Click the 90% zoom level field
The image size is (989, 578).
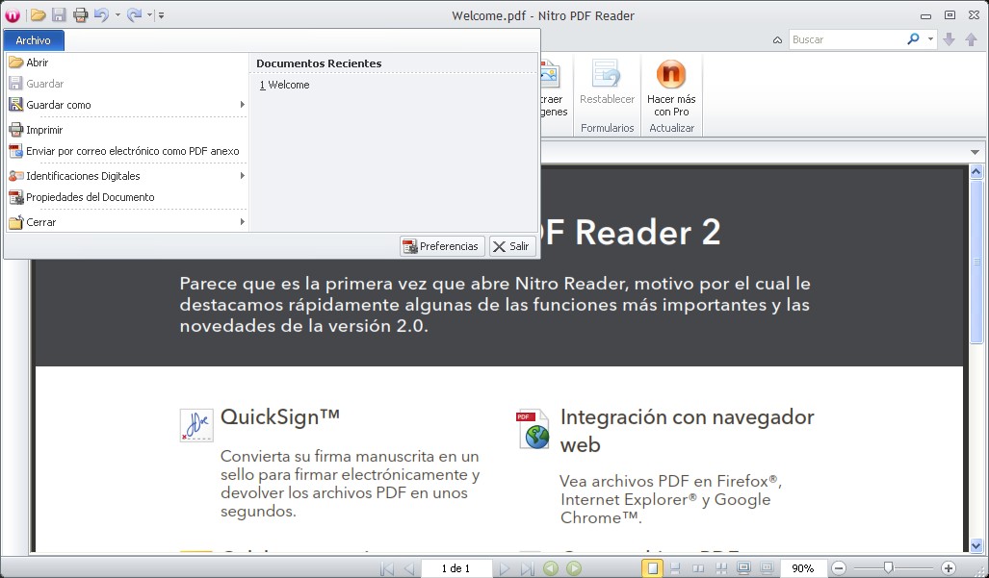click(802, 568)
